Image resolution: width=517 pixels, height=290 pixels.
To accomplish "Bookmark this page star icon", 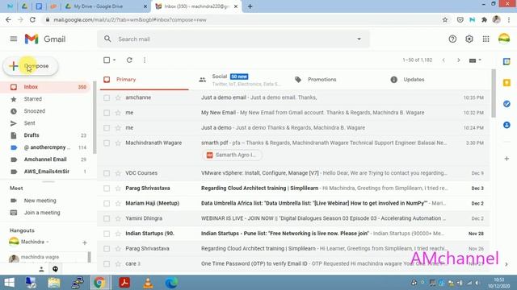I will 445,19.
